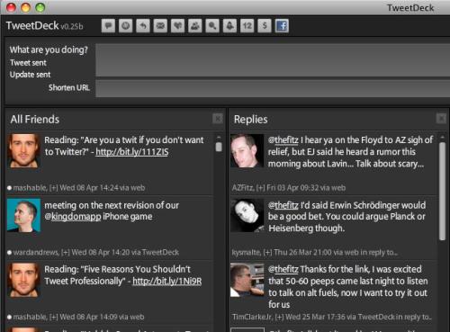Click the yellow minimize window button

point(26,7)
